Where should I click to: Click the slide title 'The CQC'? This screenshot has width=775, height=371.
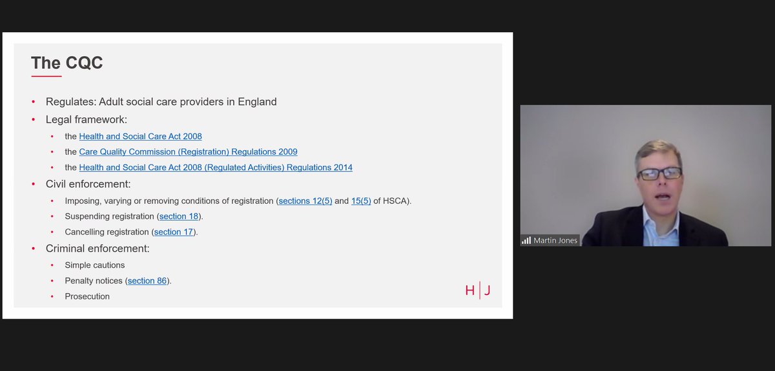[x=67, y=63]
